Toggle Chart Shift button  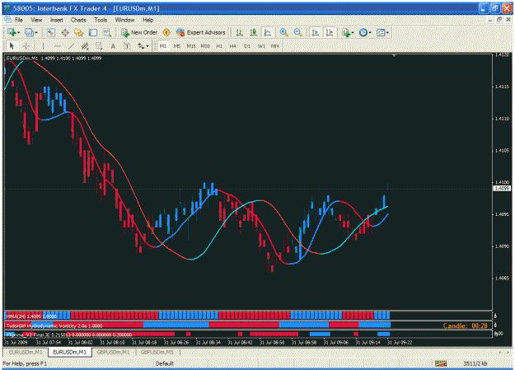click(x=329, y=32)
